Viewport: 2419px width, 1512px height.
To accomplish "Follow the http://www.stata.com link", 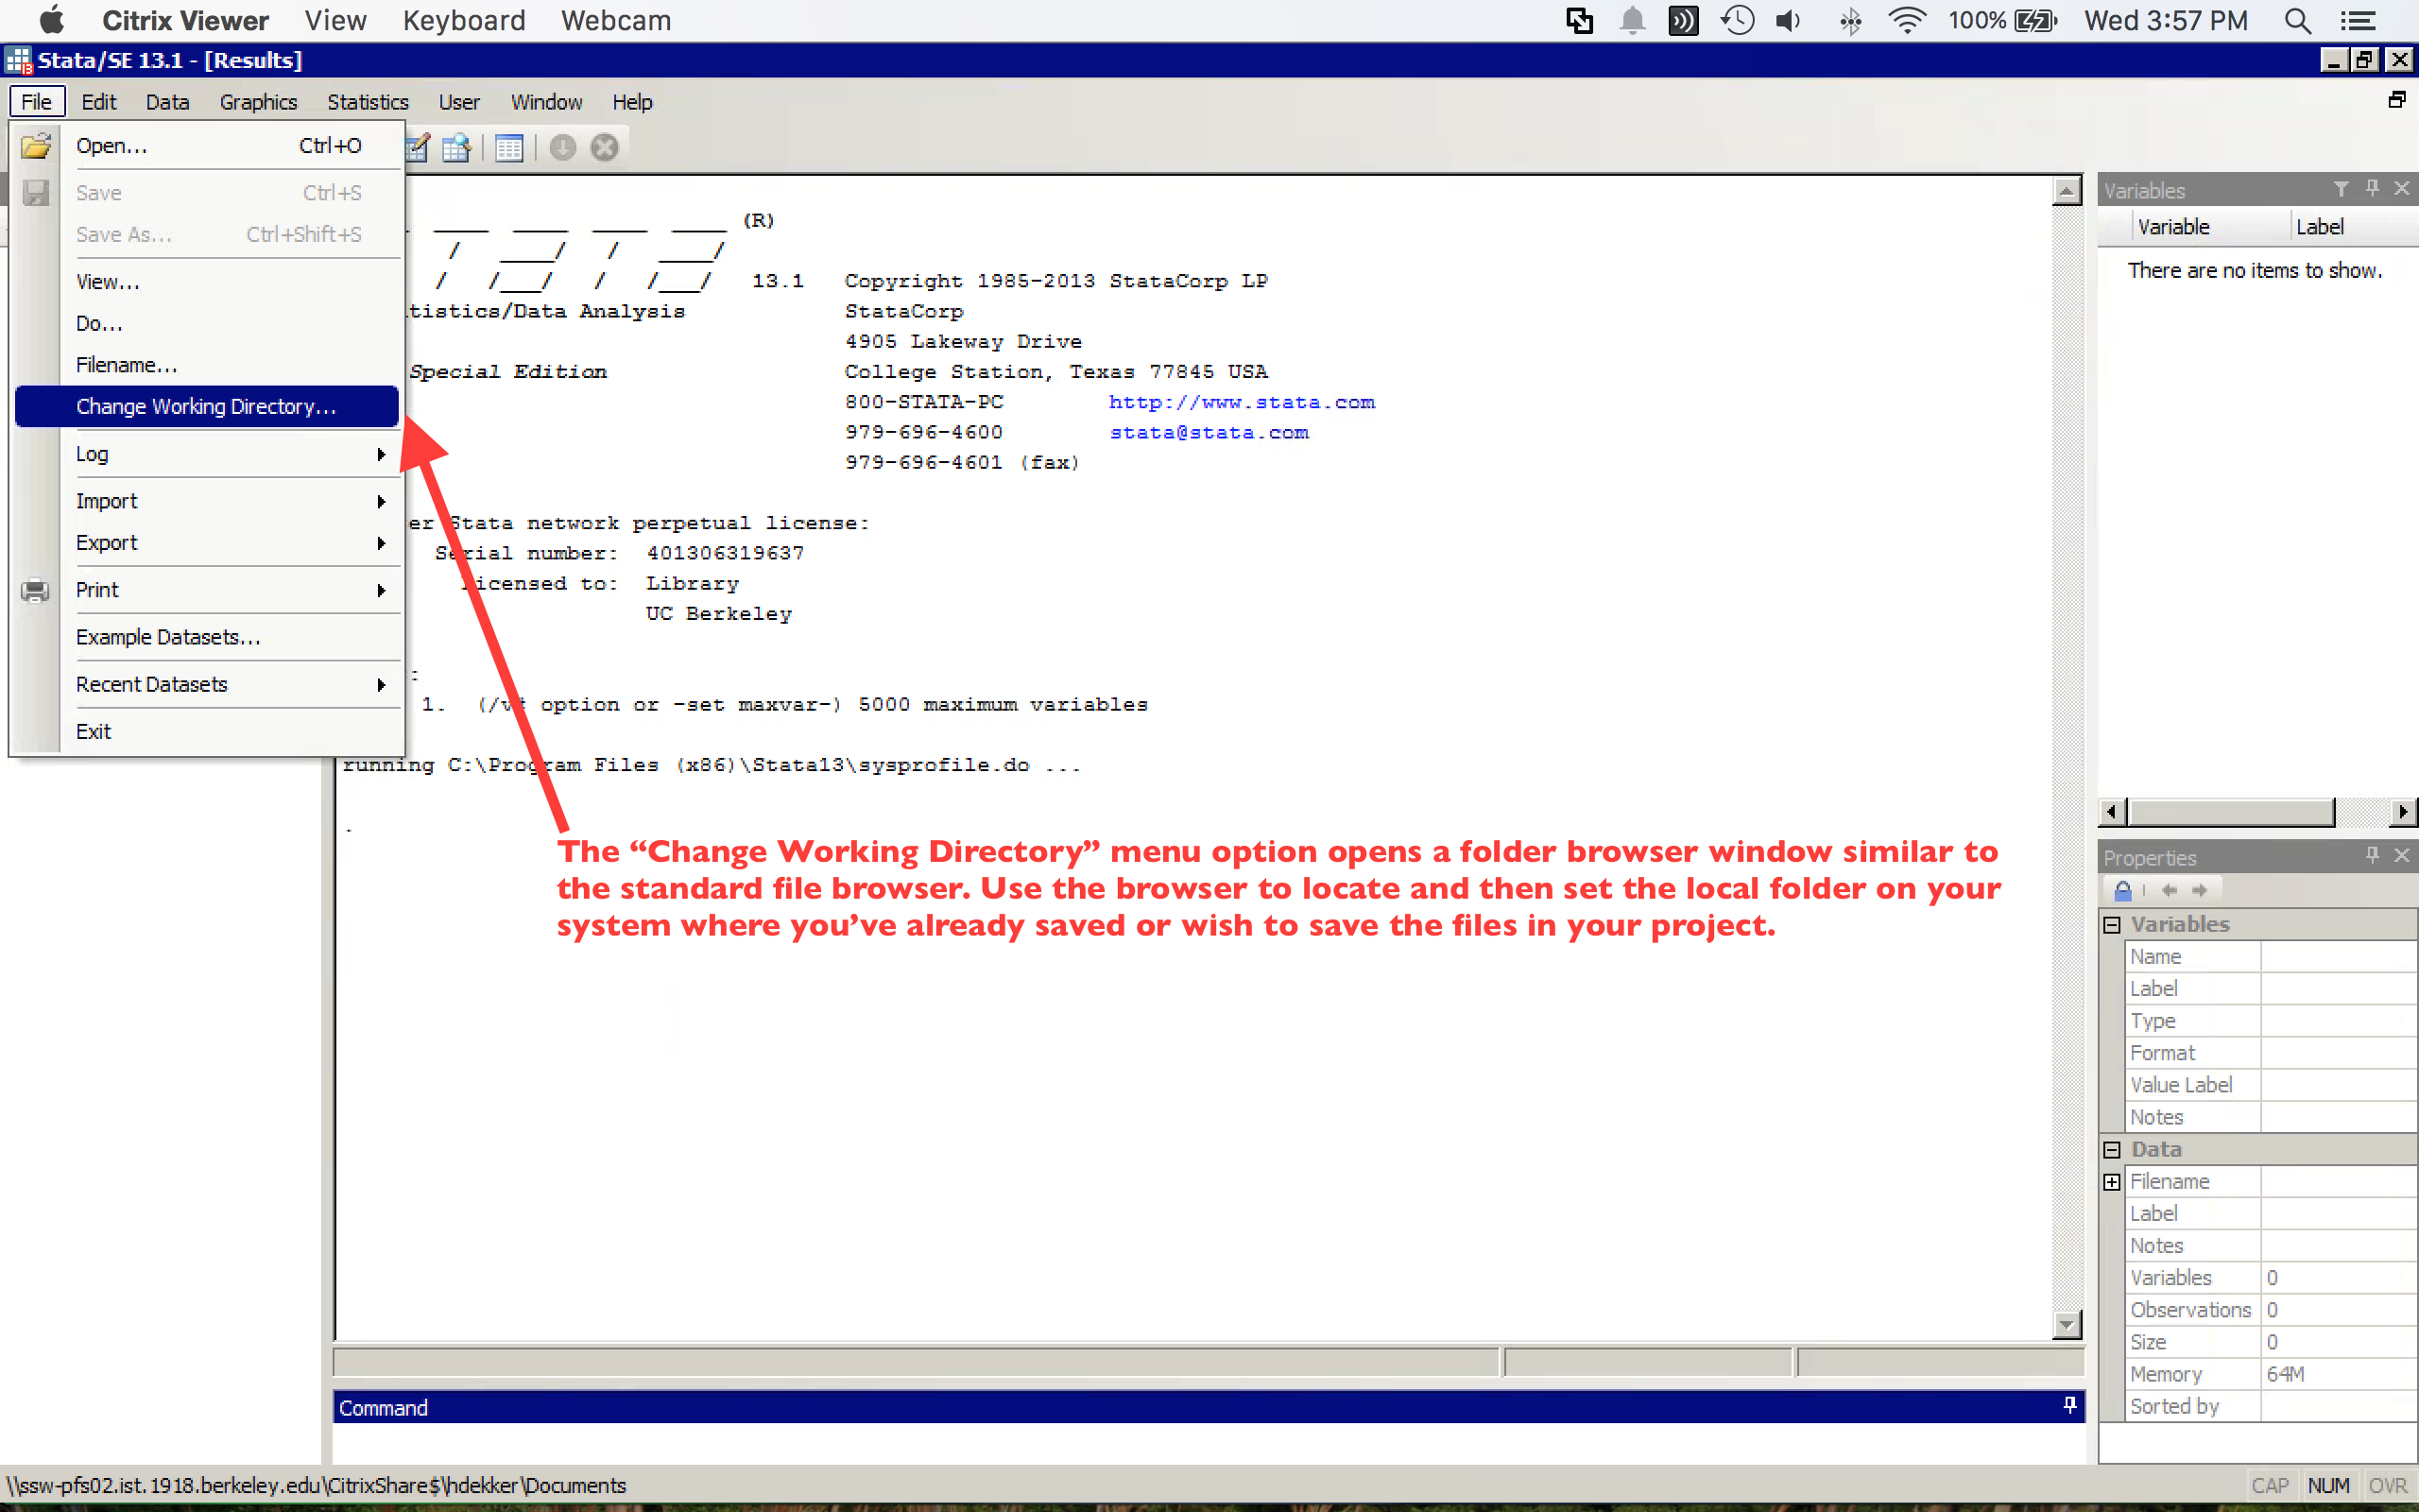I will (x=1242, y=401).
